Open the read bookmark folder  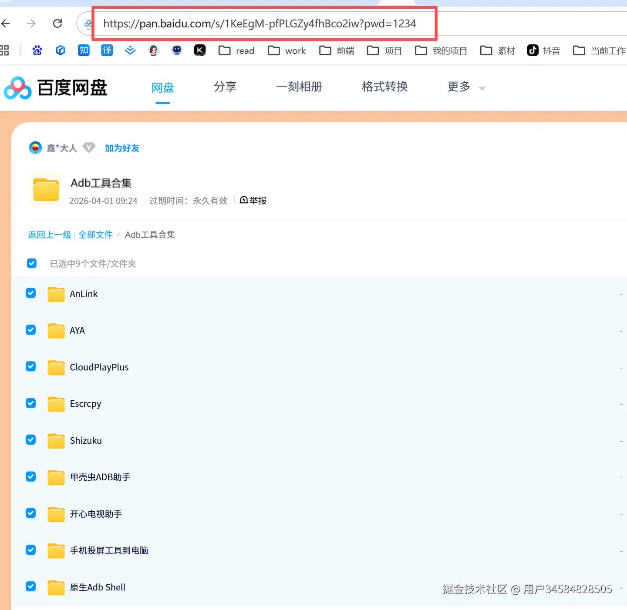coord(236,51)
